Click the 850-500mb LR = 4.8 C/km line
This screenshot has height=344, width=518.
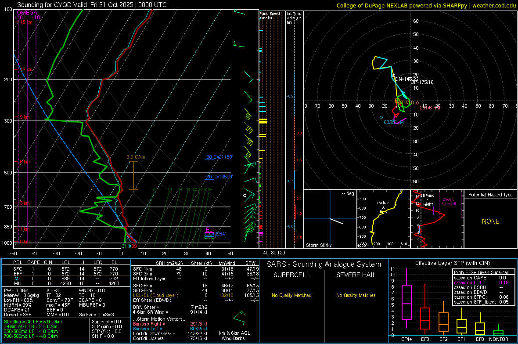31,331
